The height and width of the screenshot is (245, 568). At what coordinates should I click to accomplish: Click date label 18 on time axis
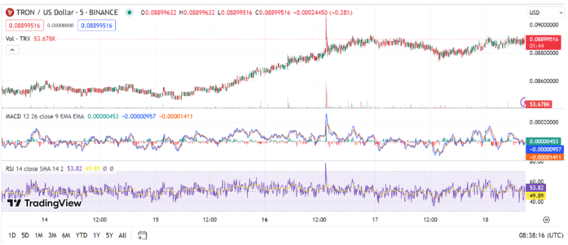coord(485,220)
